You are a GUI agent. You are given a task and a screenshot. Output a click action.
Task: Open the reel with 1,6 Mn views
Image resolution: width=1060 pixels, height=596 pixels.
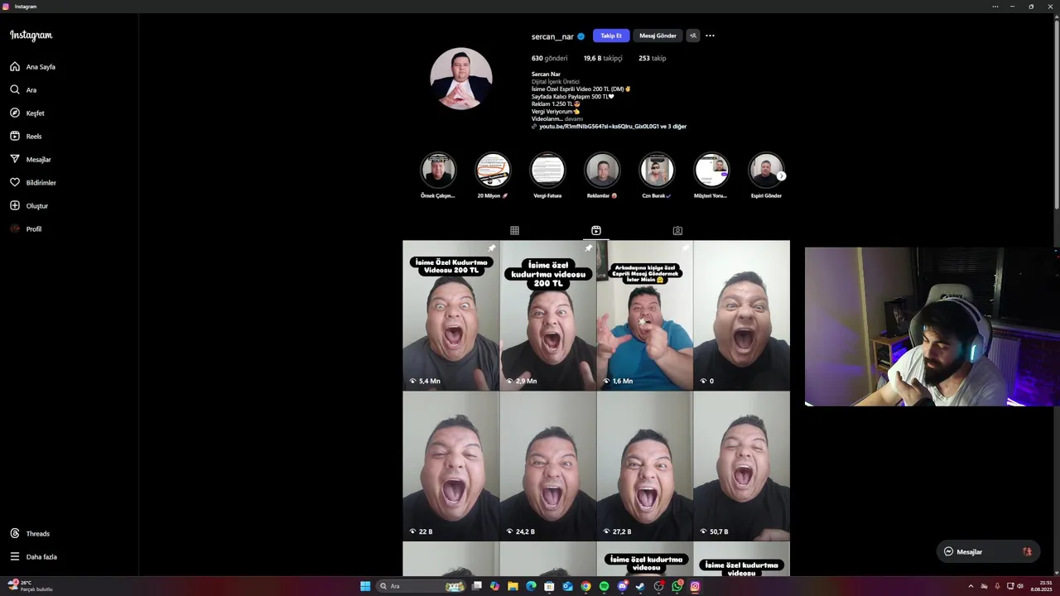[x=644, y=315]
